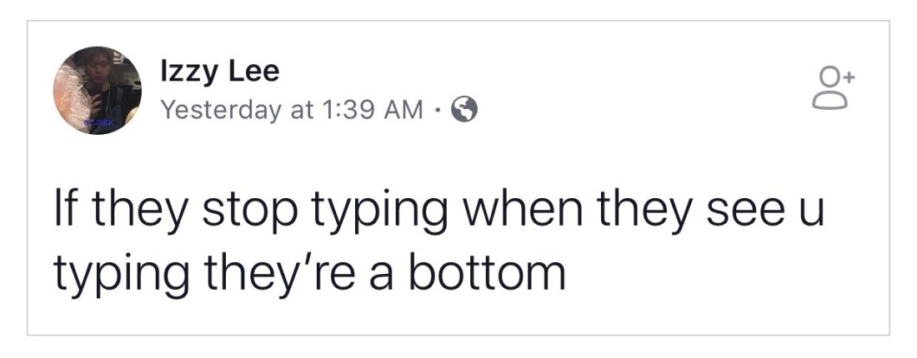Click the globe public privacy icon
This screenshot has width=917, height=358.
point(464,109)
